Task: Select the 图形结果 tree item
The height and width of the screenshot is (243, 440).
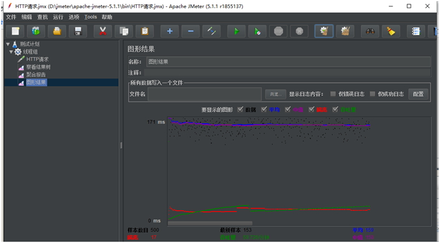Action: (x=36, y=82)
